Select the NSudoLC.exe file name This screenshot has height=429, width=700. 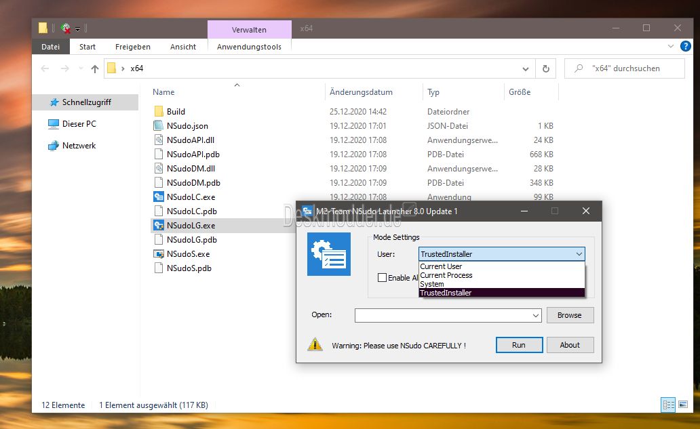(191, 197)
